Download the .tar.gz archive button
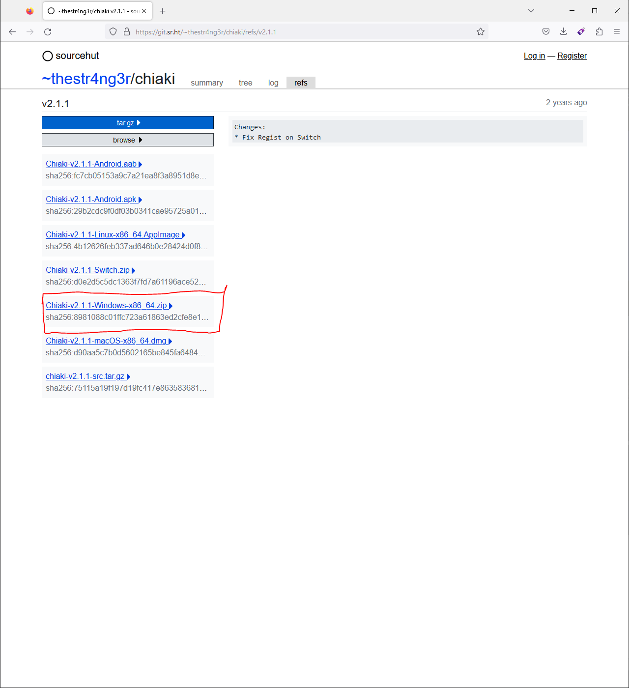Image resolution: width=629 pixels, height=688 pixels. tap(128, 123)
